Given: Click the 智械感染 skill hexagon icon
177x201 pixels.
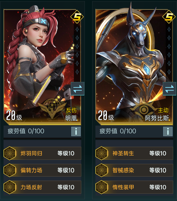Looking at the screenshot, I should [102, 170].
